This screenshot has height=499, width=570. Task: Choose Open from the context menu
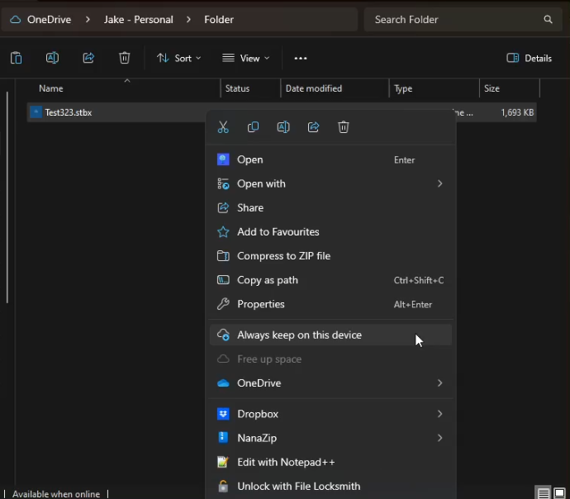point(330,159)
